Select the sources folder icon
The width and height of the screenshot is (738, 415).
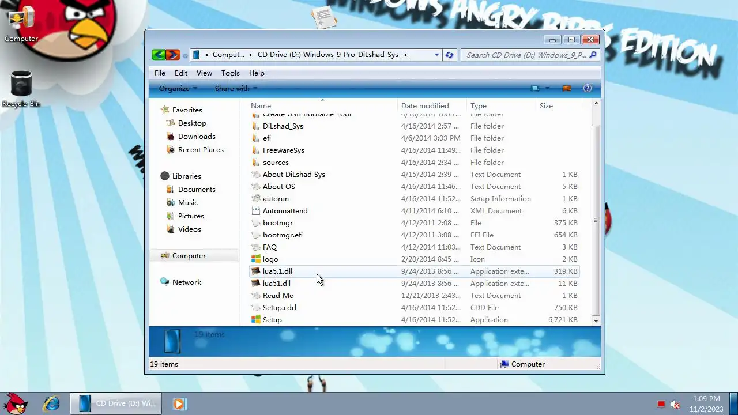pos(256,163)
